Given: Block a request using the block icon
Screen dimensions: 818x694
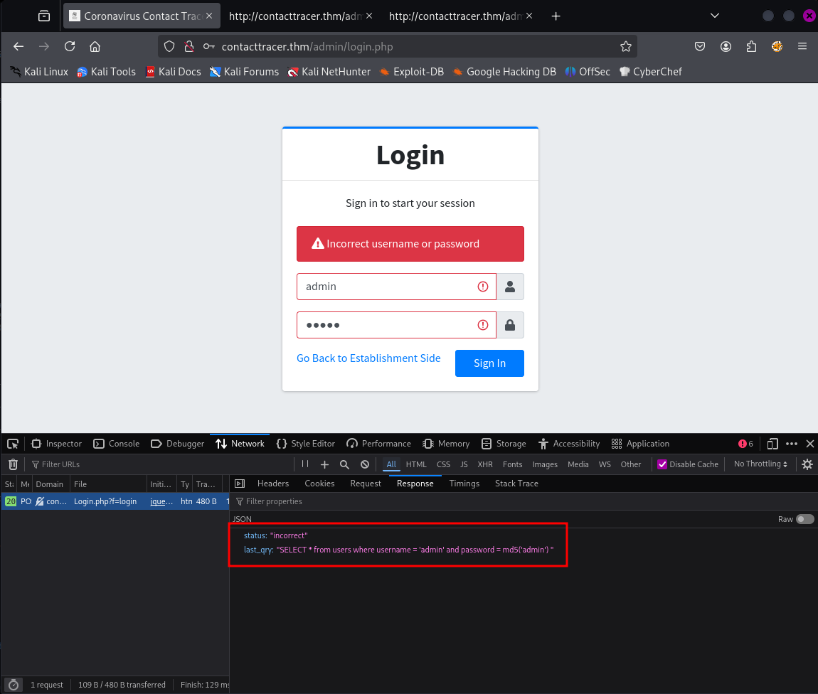Looking at the screenshot, I should pyautogui.click(x=364, y=464).
